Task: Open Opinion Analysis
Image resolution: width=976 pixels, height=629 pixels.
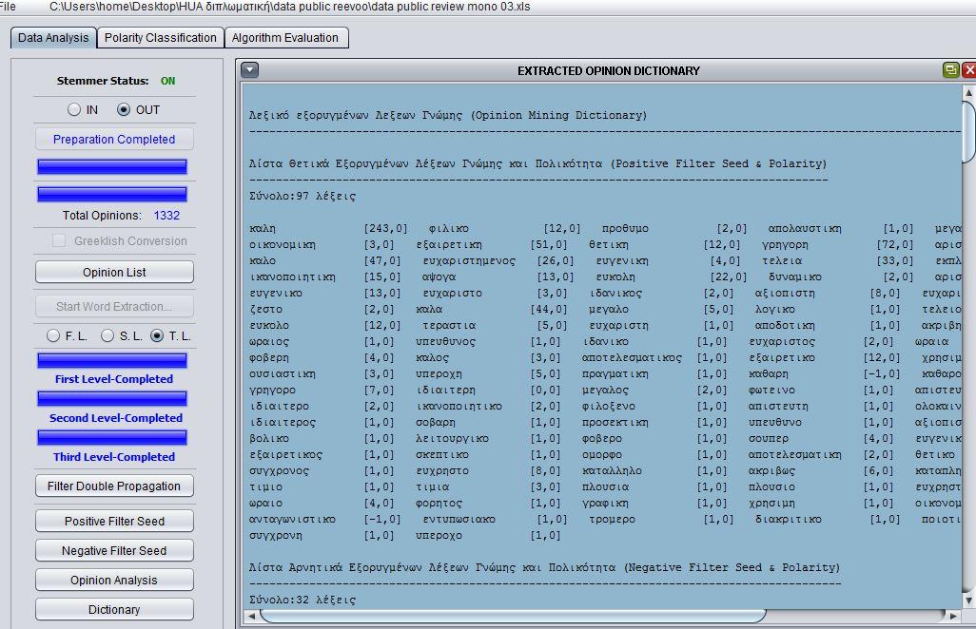Action: click(x=114, y=580)
